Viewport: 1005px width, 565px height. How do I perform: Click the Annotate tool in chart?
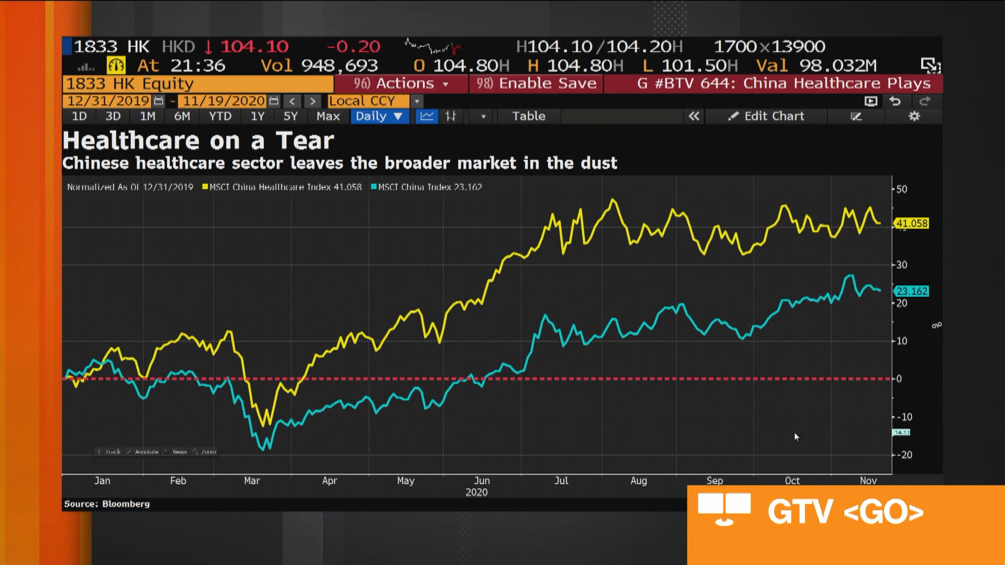[142, 451]
